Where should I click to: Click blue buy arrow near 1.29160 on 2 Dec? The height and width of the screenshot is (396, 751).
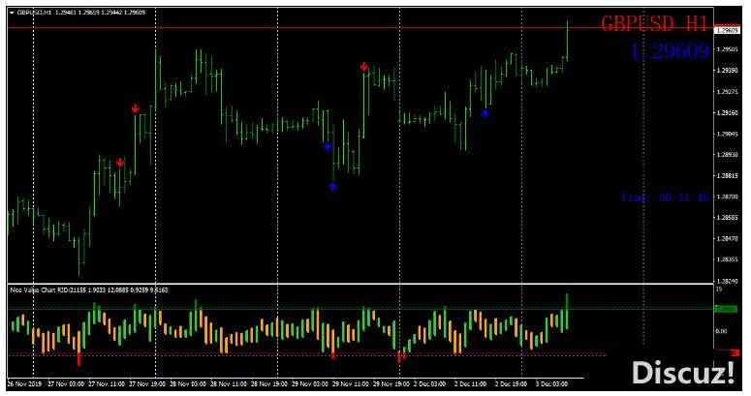point(485,113)
